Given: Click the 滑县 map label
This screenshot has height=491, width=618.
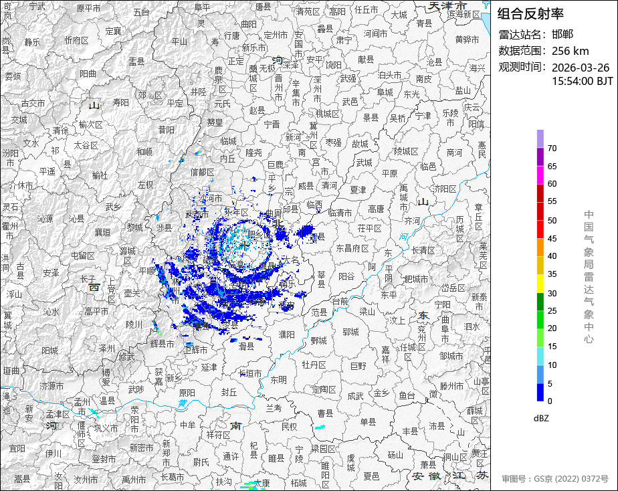Looking at the screenshot, I should (x=246, y=346).
